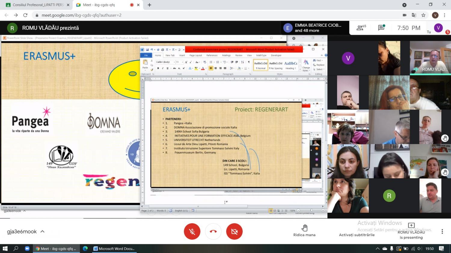Viewport: 451px width, 253px height.
Task: Switch to References tab in Word
Action: pos(212,55)
